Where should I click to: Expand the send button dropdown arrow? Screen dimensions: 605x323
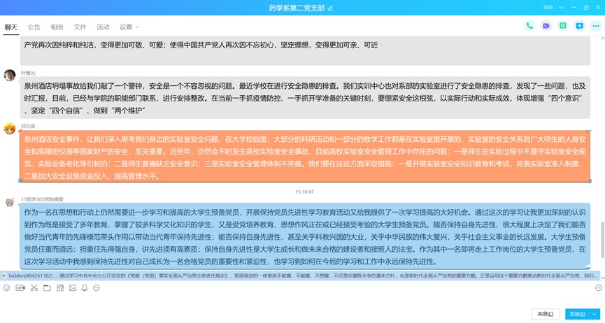(596, 314)
